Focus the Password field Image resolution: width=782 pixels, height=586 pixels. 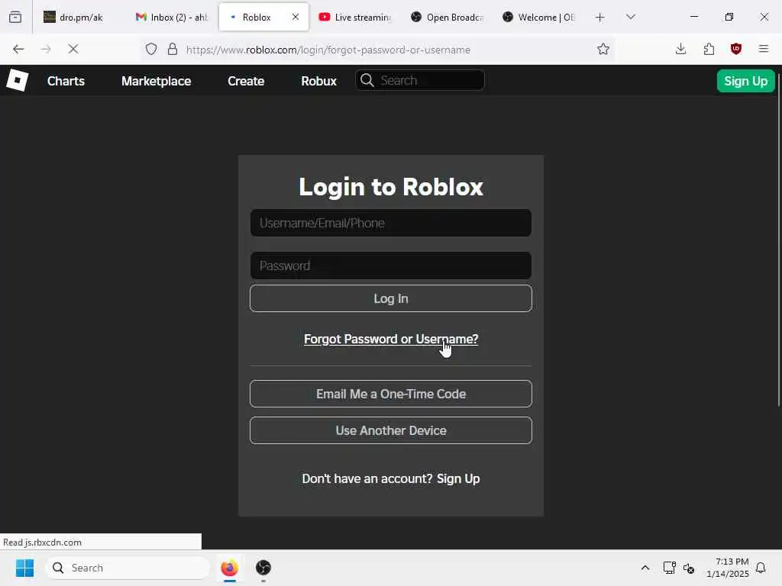coord(391,266)
